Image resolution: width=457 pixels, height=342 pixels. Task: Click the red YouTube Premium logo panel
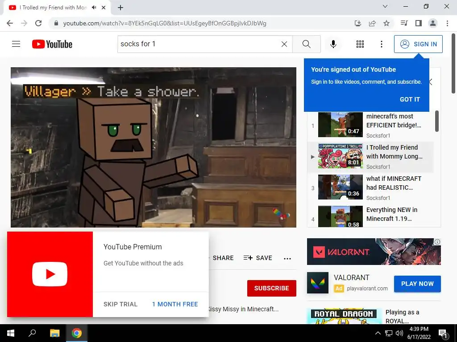click(50, 274)
